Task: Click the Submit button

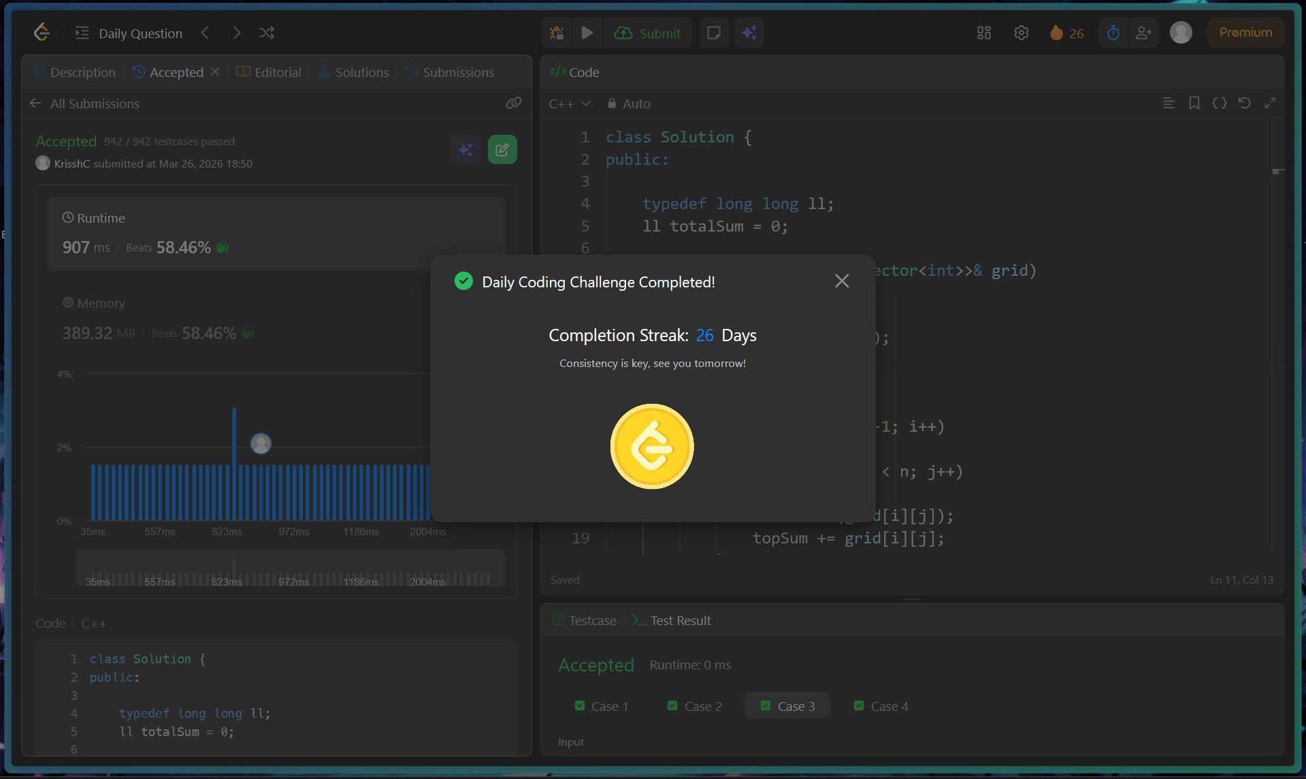Action: [648, 33]
